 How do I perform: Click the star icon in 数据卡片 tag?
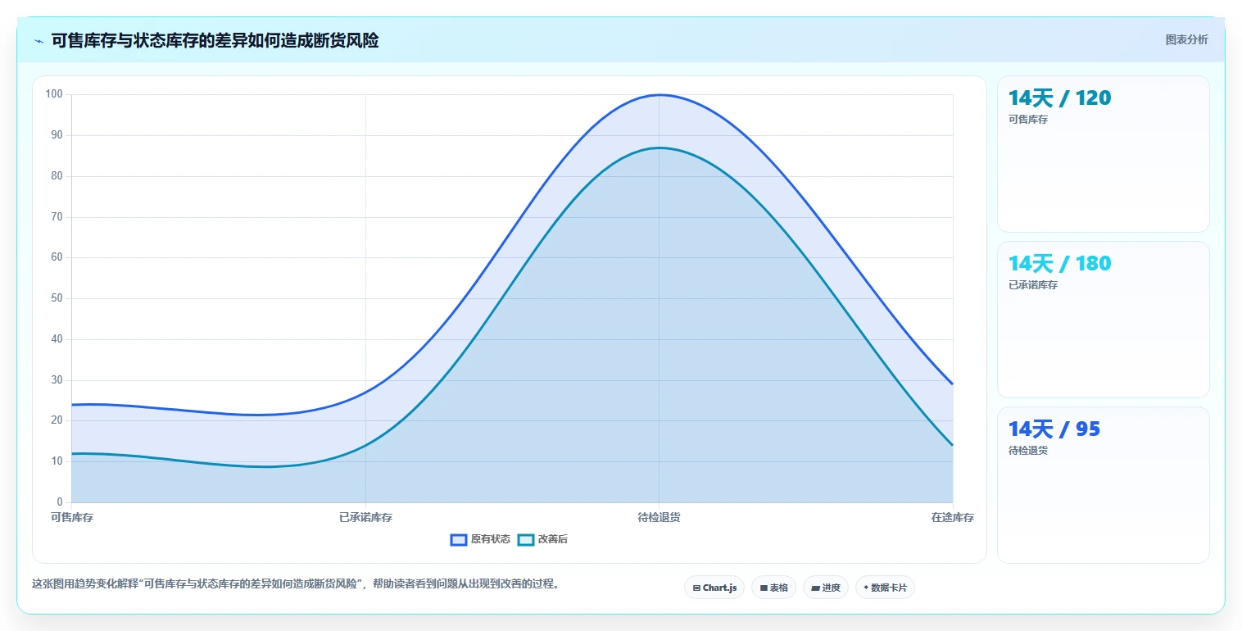[x=866, y=588]
